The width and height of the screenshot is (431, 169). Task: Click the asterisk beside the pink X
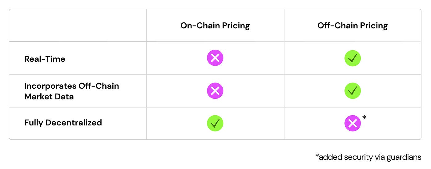tap(364, 118)
